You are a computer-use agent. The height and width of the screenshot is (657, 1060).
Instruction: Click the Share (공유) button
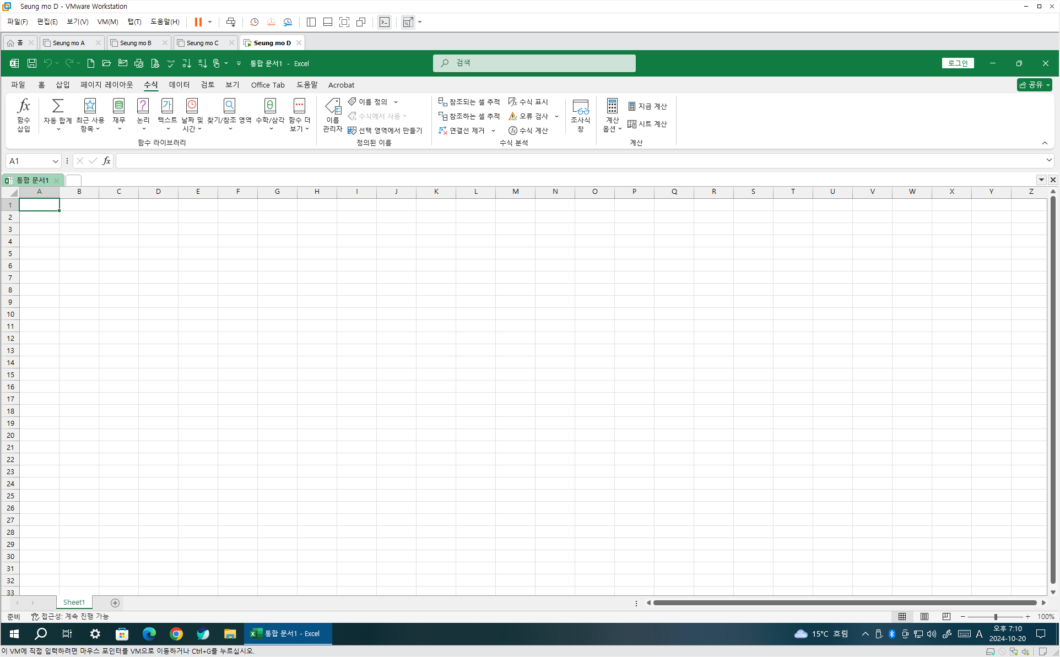(1034, 85)
